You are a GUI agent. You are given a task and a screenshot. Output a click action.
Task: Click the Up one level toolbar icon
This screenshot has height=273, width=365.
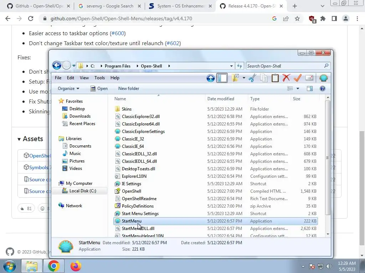(210, 78)
